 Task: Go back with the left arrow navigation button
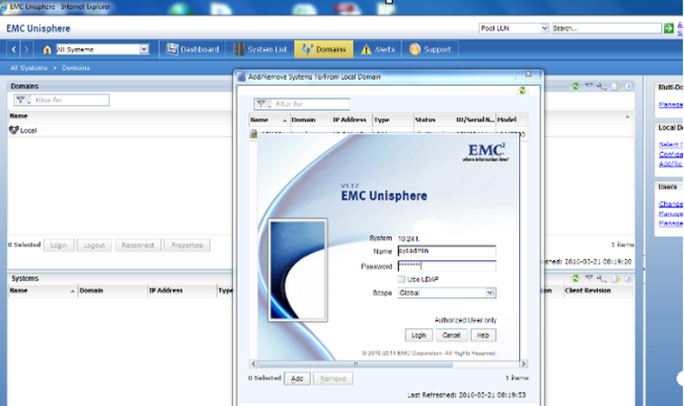[x=14, y=49]
